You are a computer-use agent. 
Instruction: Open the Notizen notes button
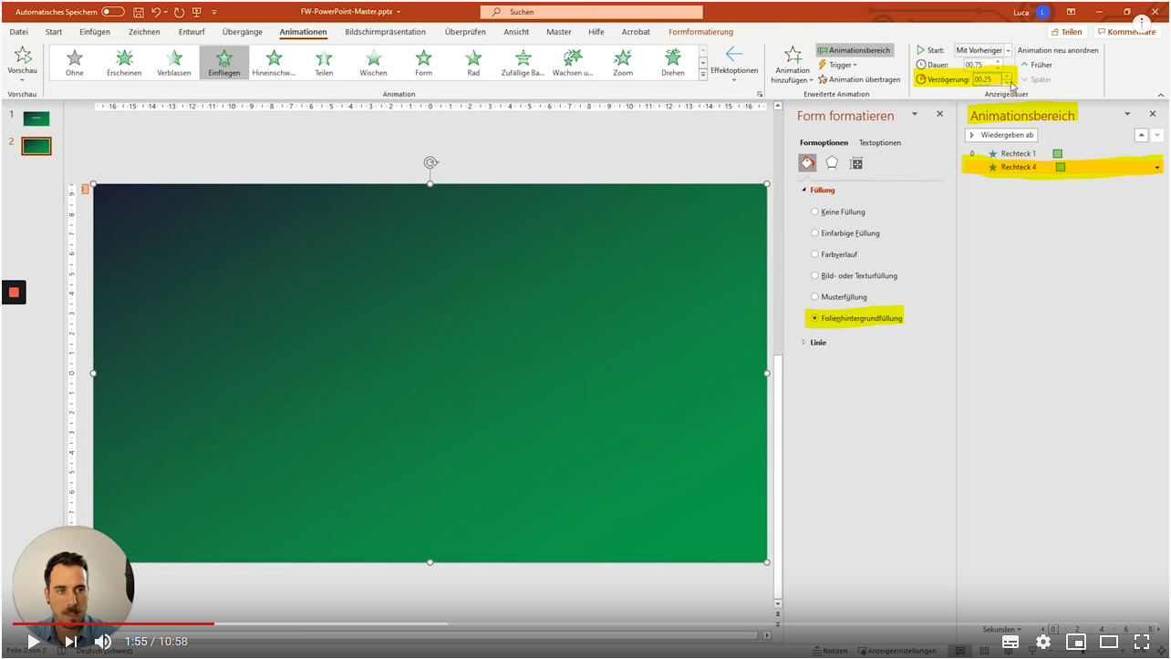[x=828, y=651]
